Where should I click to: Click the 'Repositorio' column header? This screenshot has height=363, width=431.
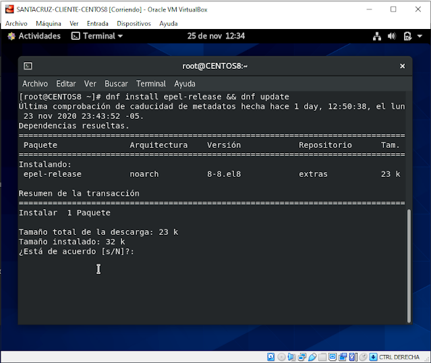pos(325,145)
